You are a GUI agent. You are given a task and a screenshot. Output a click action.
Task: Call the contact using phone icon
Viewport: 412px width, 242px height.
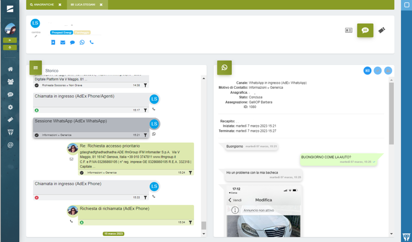92,42
